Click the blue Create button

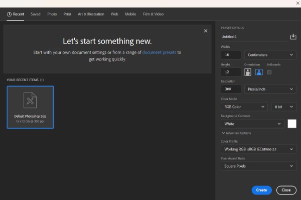point(261,190)
